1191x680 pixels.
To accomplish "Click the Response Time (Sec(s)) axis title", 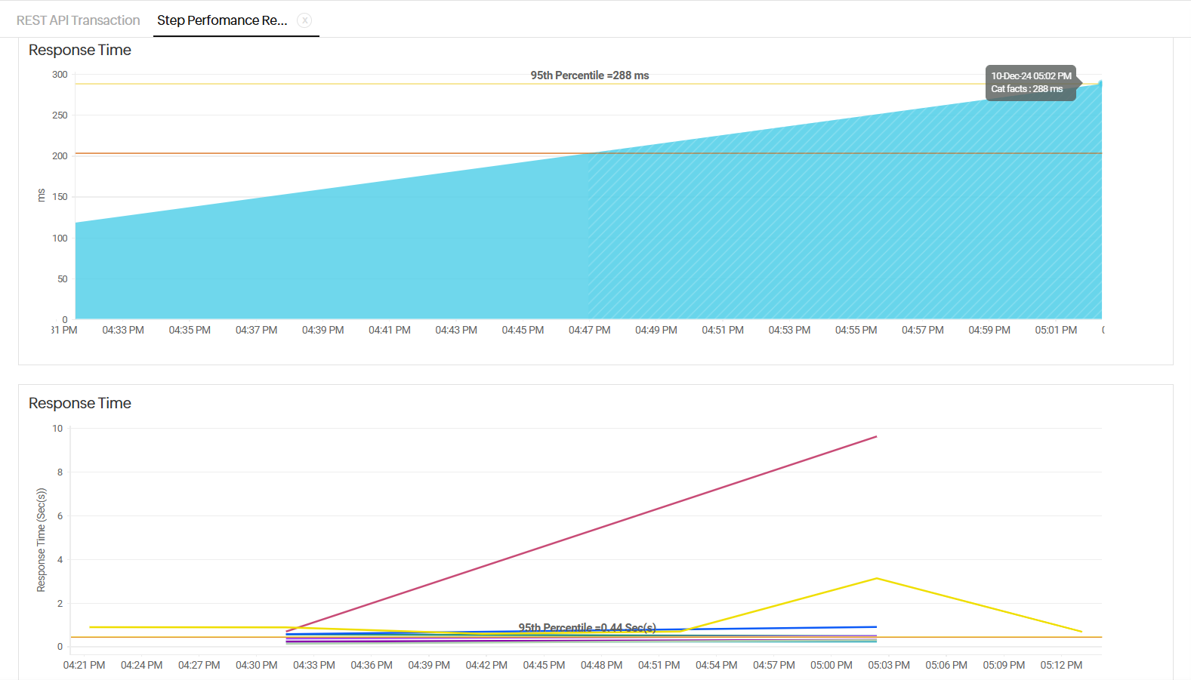I will 42,540.
